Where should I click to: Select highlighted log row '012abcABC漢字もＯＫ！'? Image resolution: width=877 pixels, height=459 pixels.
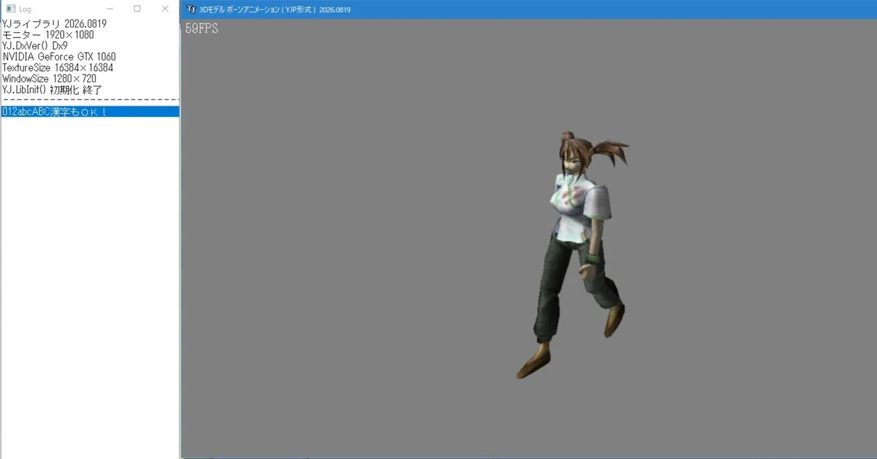tap(90, 112)
